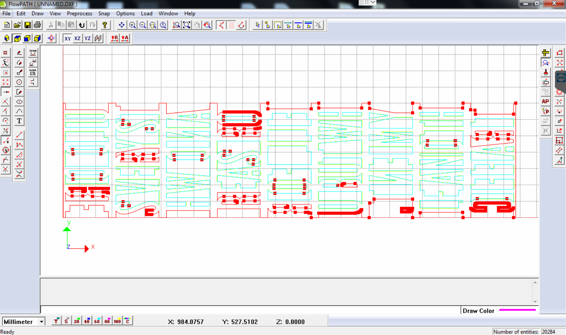The height and width of the screenshot is (335, 566).
Task: Toggle the grid snap dotted button
Action: (6, 72)
